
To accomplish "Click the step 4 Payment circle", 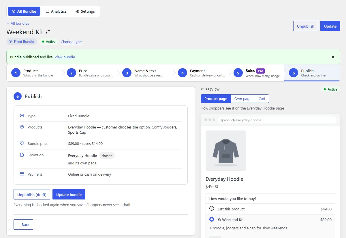I will pyautogui.click(x=183, y=73).
